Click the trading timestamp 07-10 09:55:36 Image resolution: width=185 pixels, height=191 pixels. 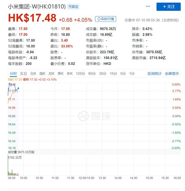click(x=148, y=20)
